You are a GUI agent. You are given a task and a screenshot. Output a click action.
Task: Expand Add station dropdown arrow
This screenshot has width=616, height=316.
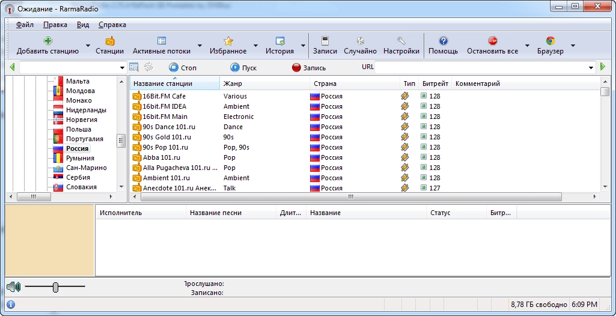88,46
